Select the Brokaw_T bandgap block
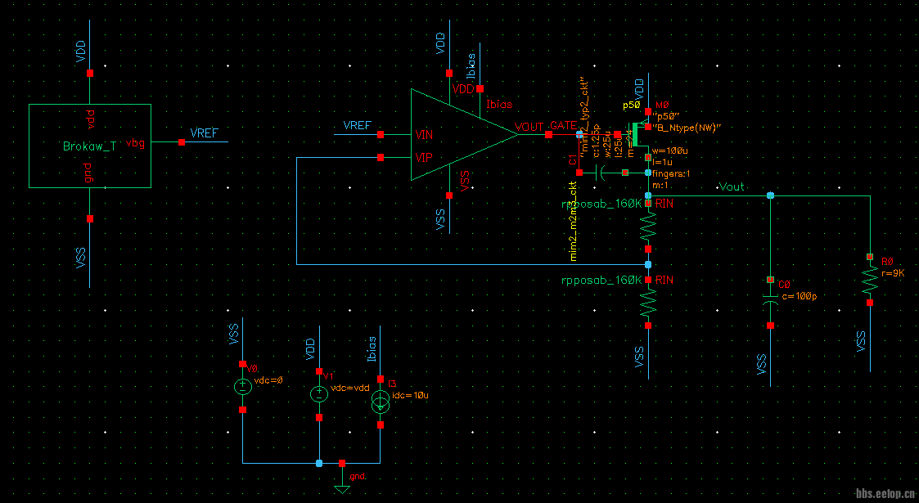Image resolution: width=919 pixels, height=503 pixels. tap(89, 146)
